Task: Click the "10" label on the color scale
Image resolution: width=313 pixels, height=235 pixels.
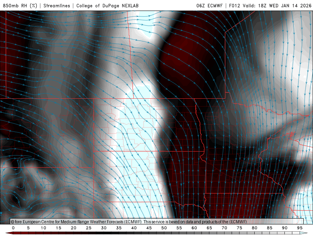Action: click(x=43, y=228)
